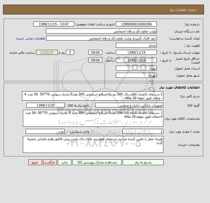Click the نام دستگاه خریدار label
Image resolution: width=210 pixels, height=203 pixels.
(x=187, y=31)
